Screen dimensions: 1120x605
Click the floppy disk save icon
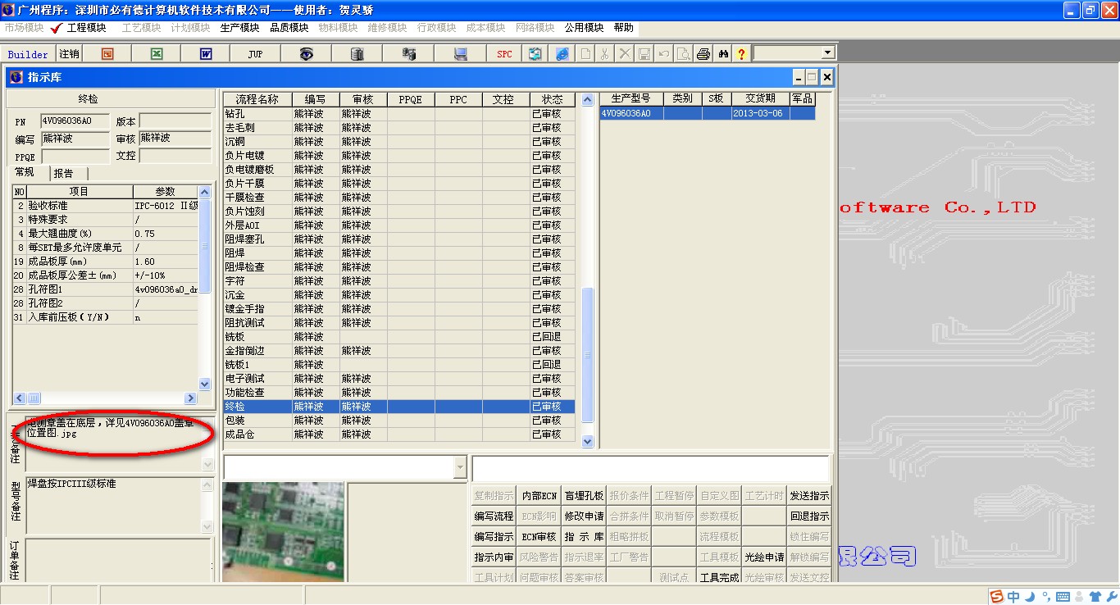[x=644, y=53]
